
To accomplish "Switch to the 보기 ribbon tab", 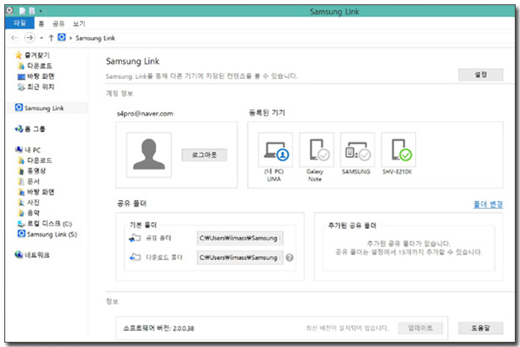I will pos(79,24).
